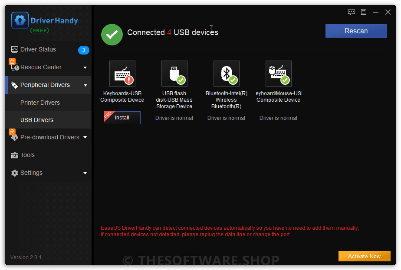Click the DriverHandy logo icon
This screenshot has width=401, height=270.
coord(20,20)
